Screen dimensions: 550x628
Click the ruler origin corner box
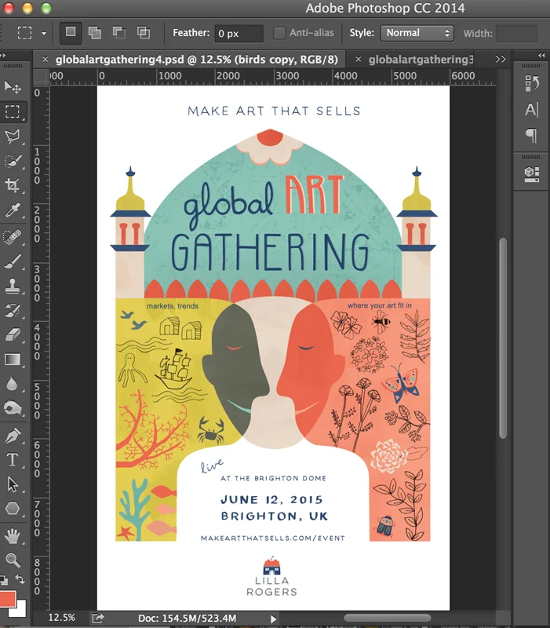coord(41,76)
